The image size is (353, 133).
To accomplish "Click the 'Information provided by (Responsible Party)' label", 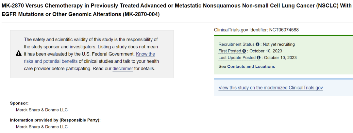I will 55,120.
